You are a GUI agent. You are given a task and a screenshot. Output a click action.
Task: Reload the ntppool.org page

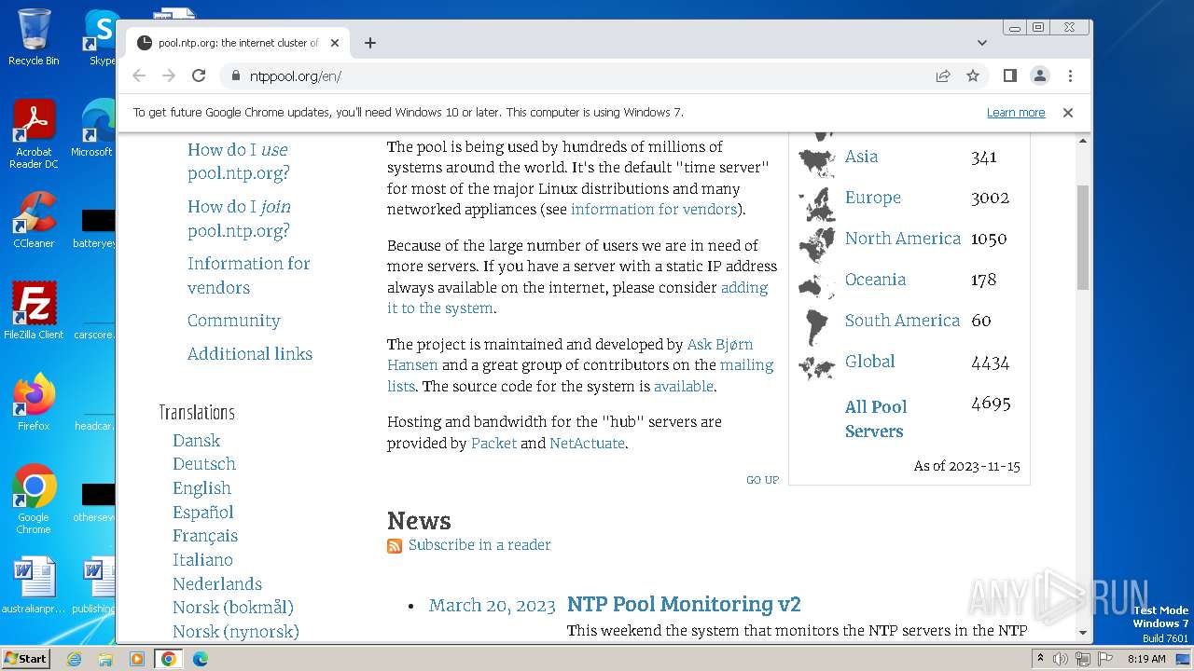[199, 76]
